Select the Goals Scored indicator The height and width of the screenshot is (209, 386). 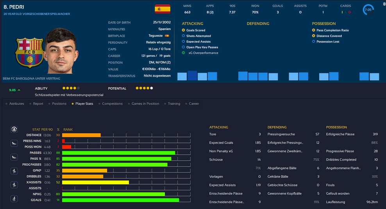tap(184, 30)
